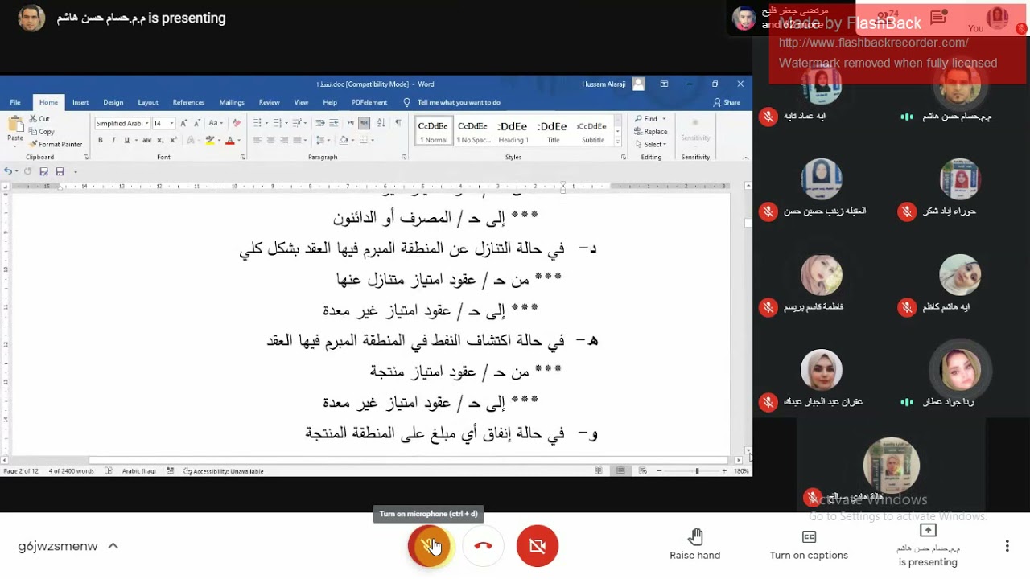Expand the Styles gallery
This screenshot has height=579, width=1030.
[618, 142]
